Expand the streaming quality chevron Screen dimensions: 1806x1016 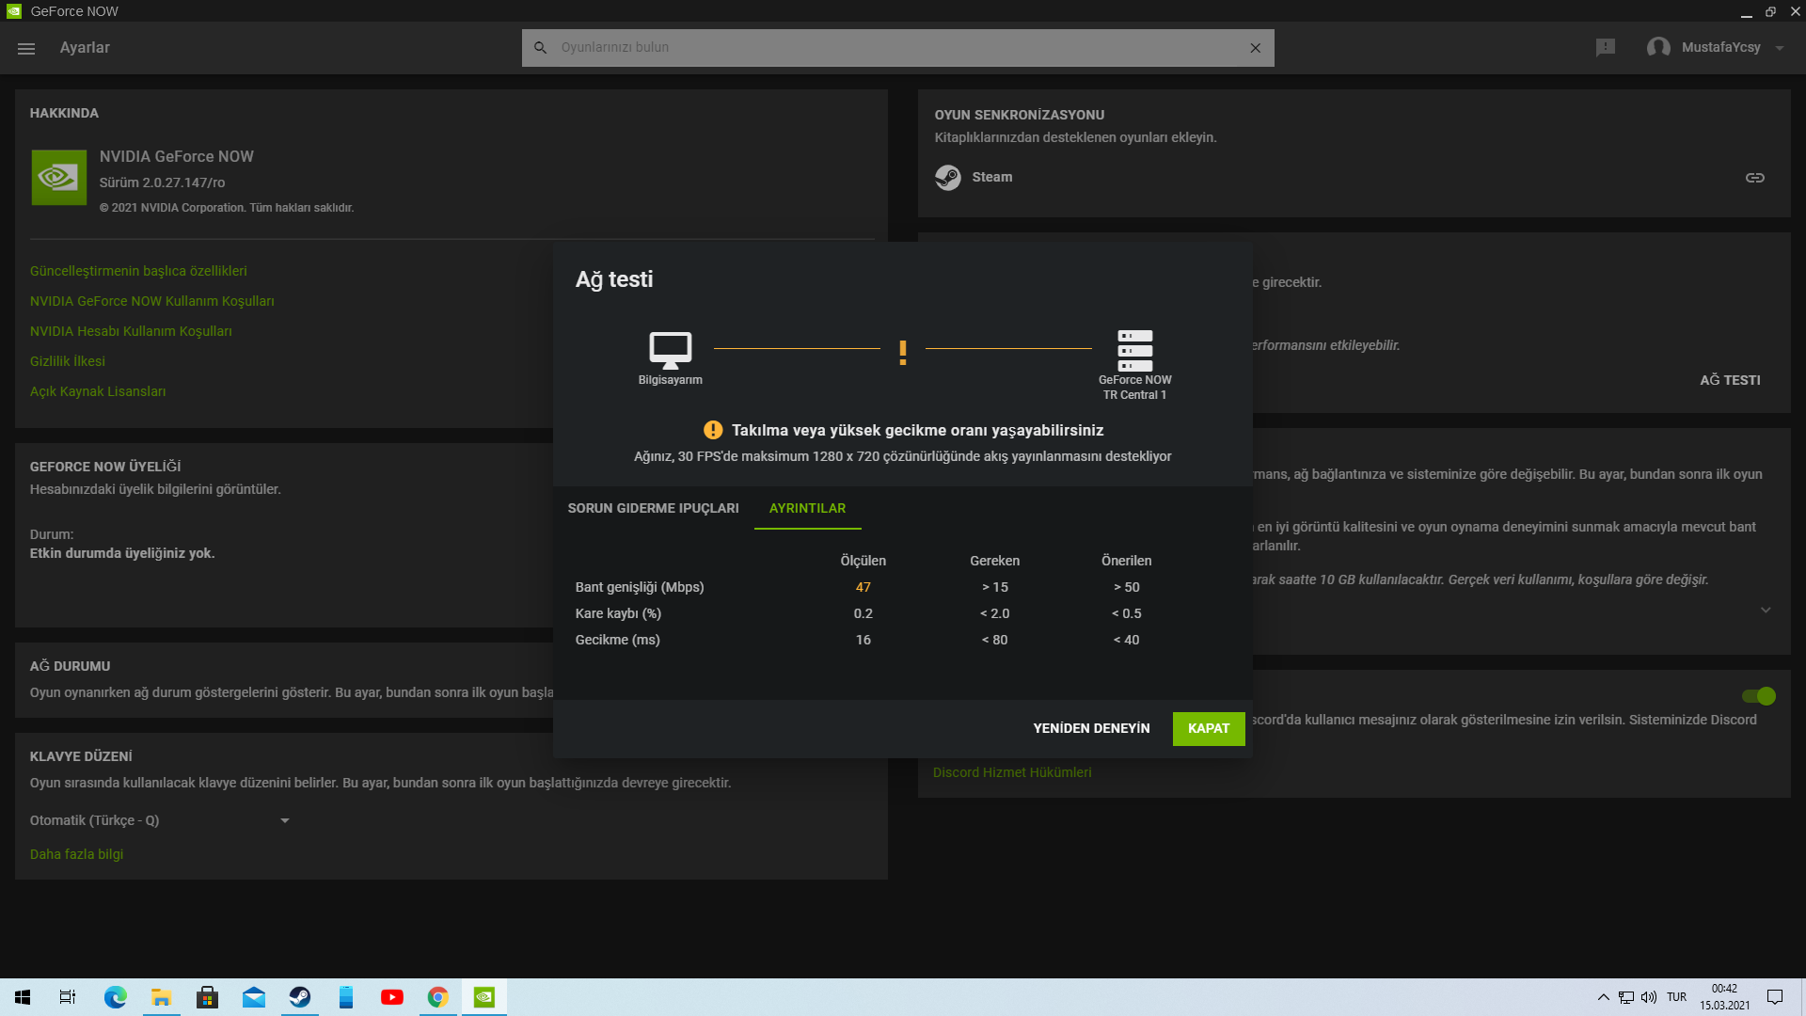pos(1766,610)
